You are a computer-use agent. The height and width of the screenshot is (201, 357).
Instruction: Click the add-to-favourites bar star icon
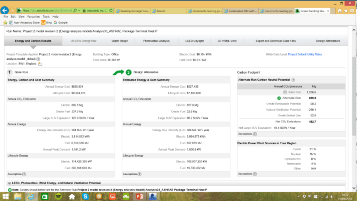[x=5, y=23]
